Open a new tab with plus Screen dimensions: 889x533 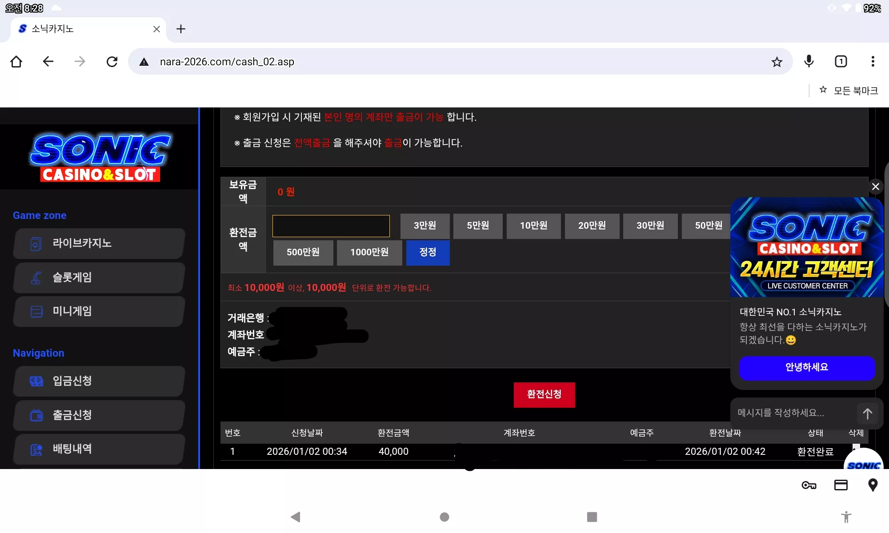(181, 29)
